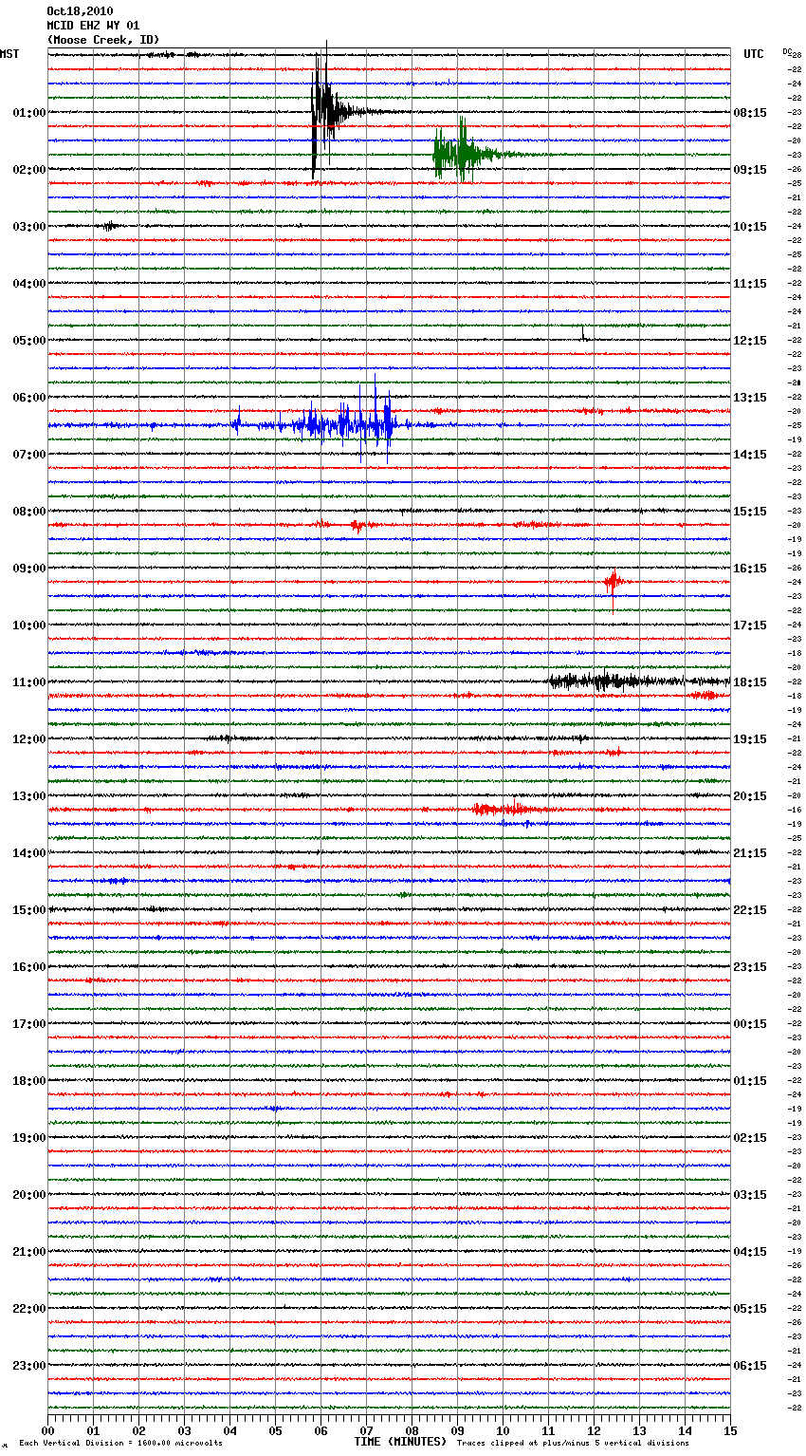
Task: Click the 03:00 MST time label
Action: coord(28,227)
